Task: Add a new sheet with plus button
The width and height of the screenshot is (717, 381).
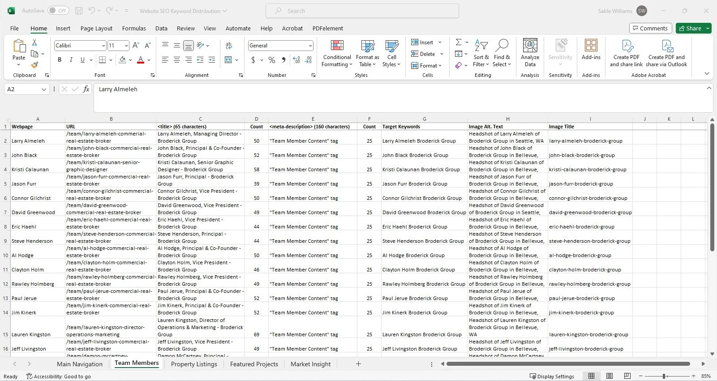Action: click(x=358, y=364)
